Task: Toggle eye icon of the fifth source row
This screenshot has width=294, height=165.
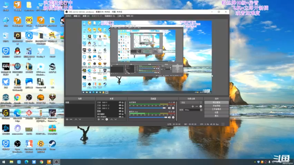Action: pos(120,114)
